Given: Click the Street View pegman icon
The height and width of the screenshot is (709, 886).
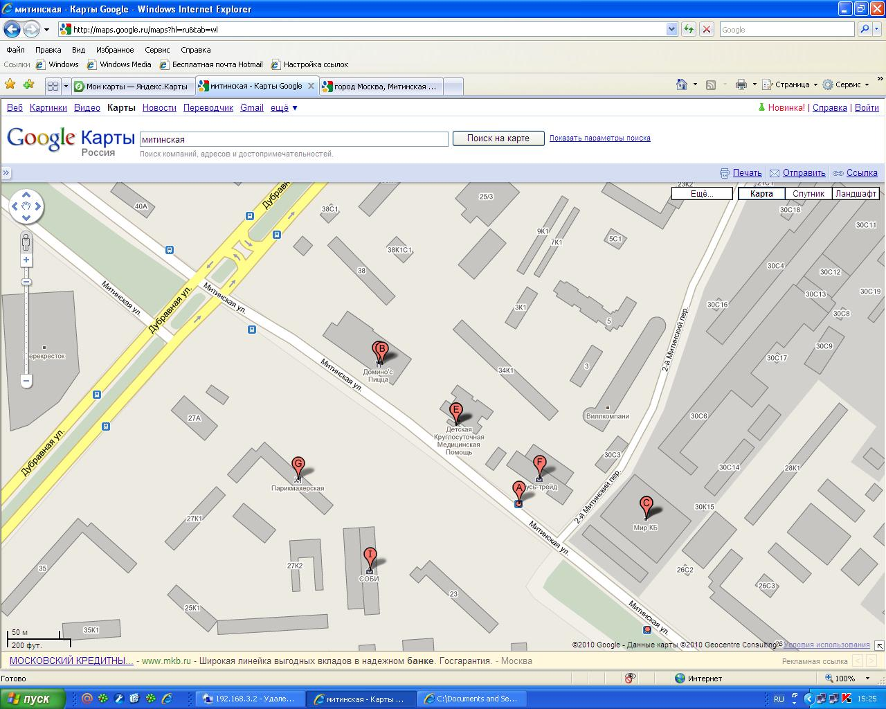Looking at the screenshot, I should (26, 242).
